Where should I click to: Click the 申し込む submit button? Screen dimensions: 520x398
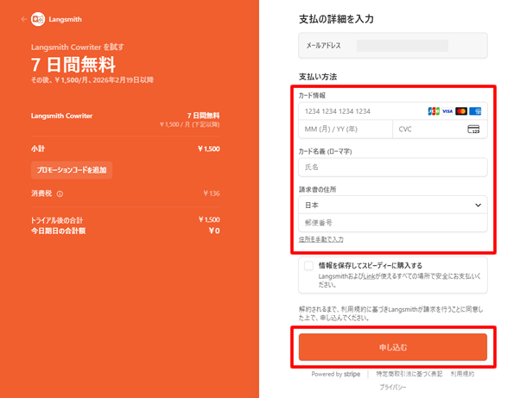point(393,347)
